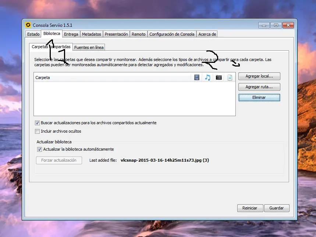Save settings with Guardar button
The image size is (316, 237).
pyautogui.click(x=277, y=208)
